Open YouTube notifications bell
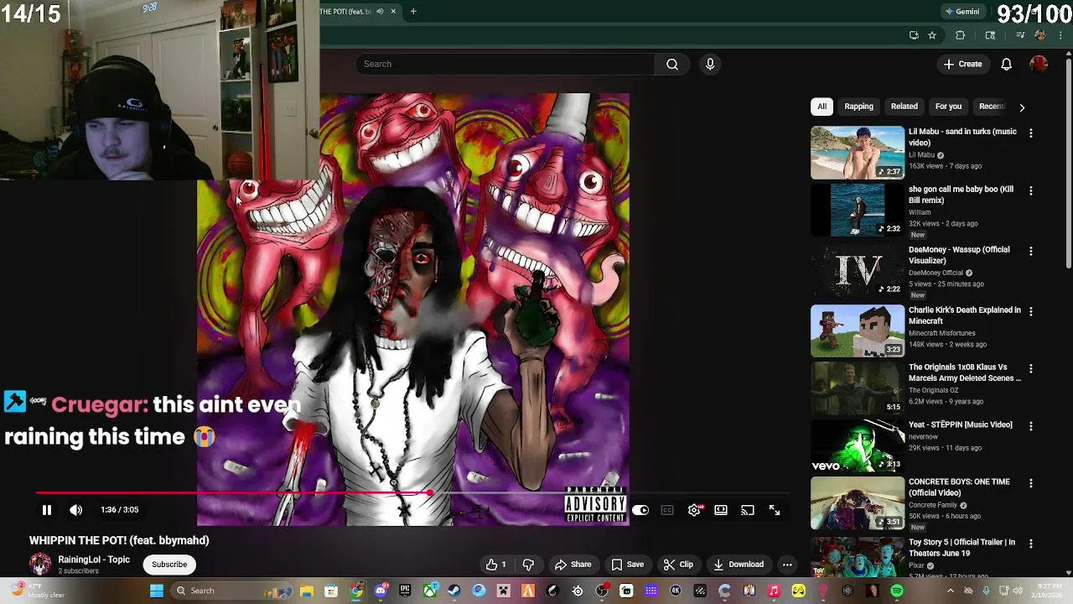This screenshot has height=604, width=1073. pos(1007,64)
